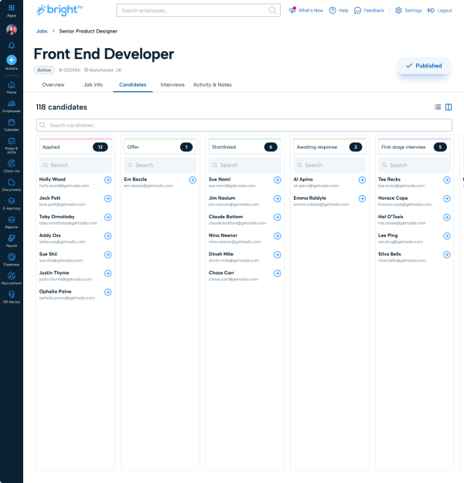Focus Search field in Applied column
The height and width of the screenshot is (483, 464).
[75, 165]
